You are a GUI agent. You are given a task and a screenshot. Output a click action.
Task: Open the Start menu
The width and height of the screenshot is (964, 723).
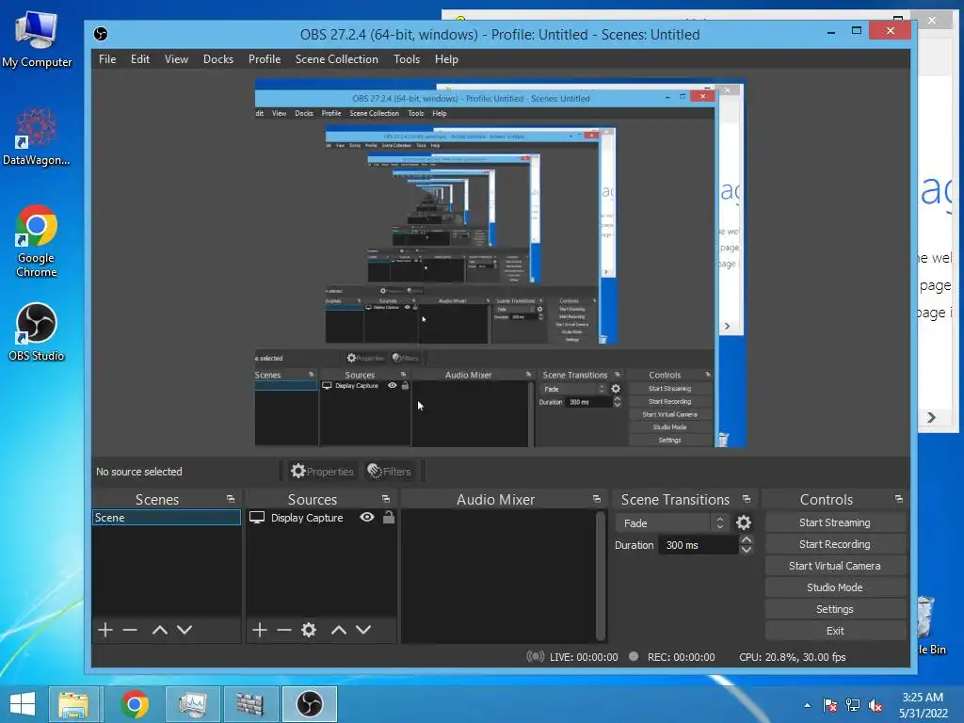point(23,704)
